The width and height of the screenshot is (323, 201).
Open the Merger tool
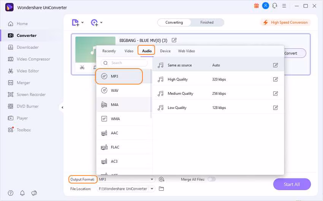19,83
